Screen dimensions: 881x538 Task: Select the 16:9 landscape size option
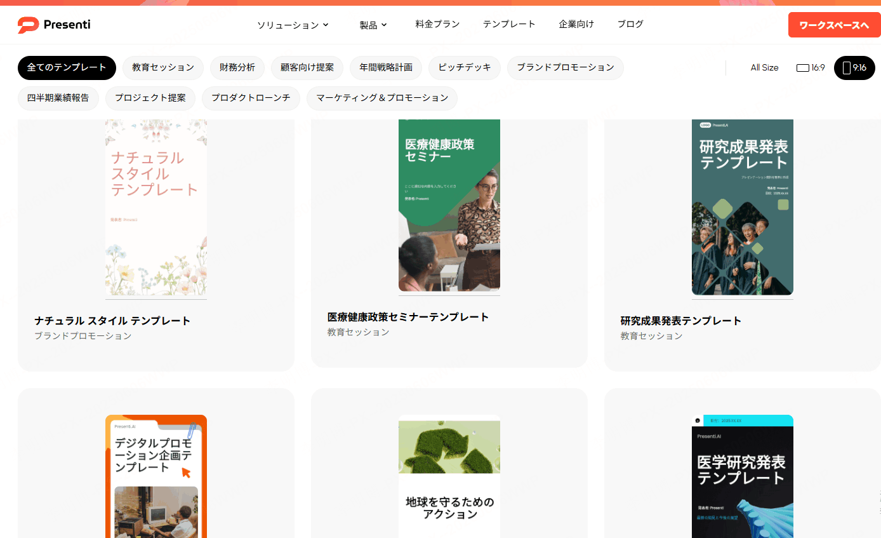click(811, 67)
